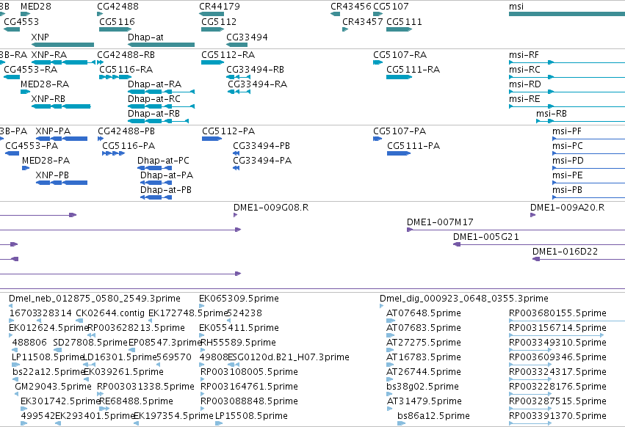Select MED28-PA protein label
The image size is (625, 427).
click(46, 161)
